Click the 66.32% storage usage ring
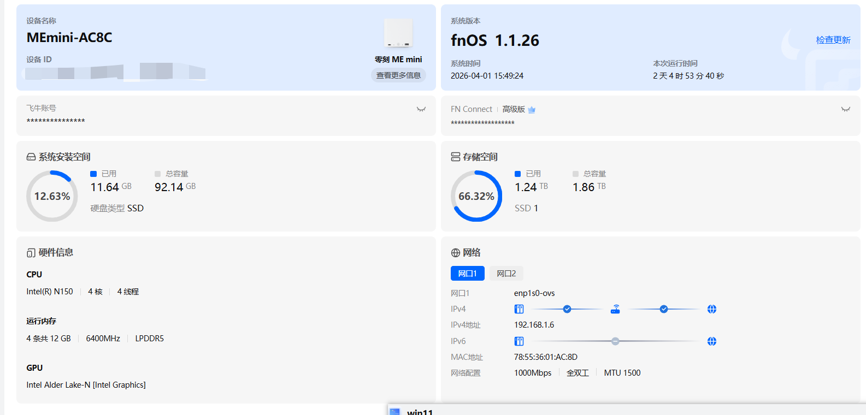Image resolution: width=866 pixels, height=415 pixels. click(476, 196)
